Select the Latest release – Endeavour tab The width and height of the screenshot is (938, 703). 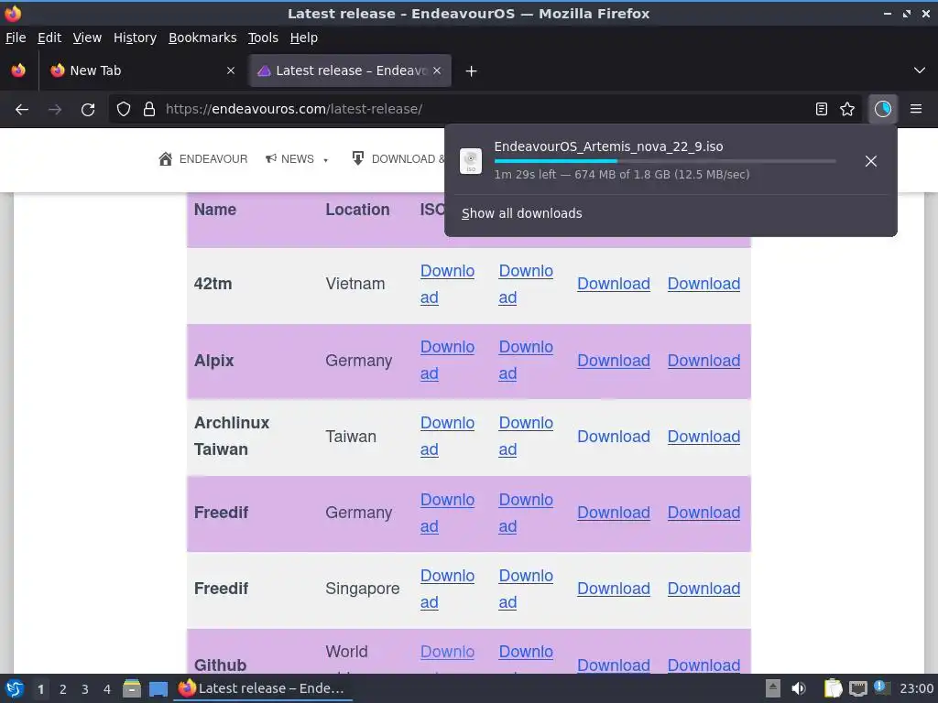pyautogui.click(x=350, y=70)
